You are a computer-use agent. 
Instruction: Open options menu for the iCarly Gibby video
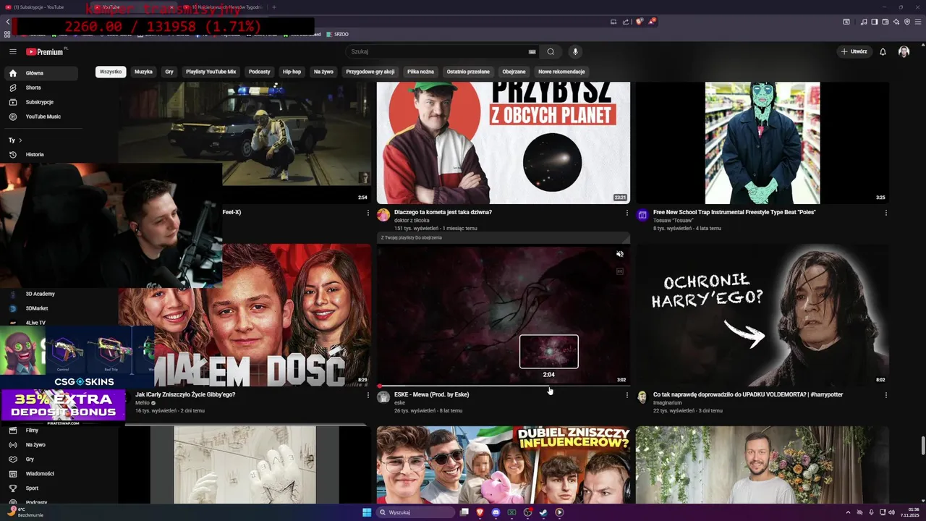pos(368,395)
